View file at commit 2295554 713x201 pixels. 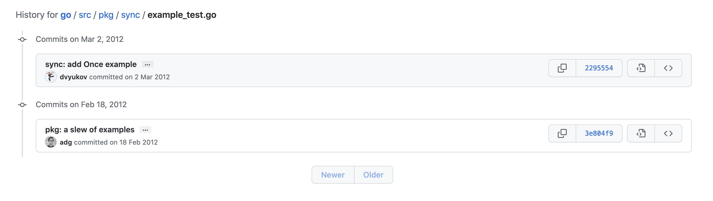click(x=641, y=68)
